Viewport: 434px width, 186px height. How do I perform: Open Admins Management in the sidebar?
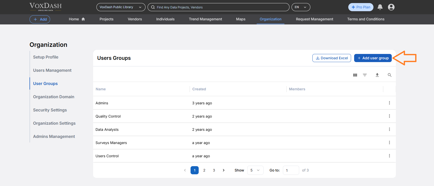[54, 136]
